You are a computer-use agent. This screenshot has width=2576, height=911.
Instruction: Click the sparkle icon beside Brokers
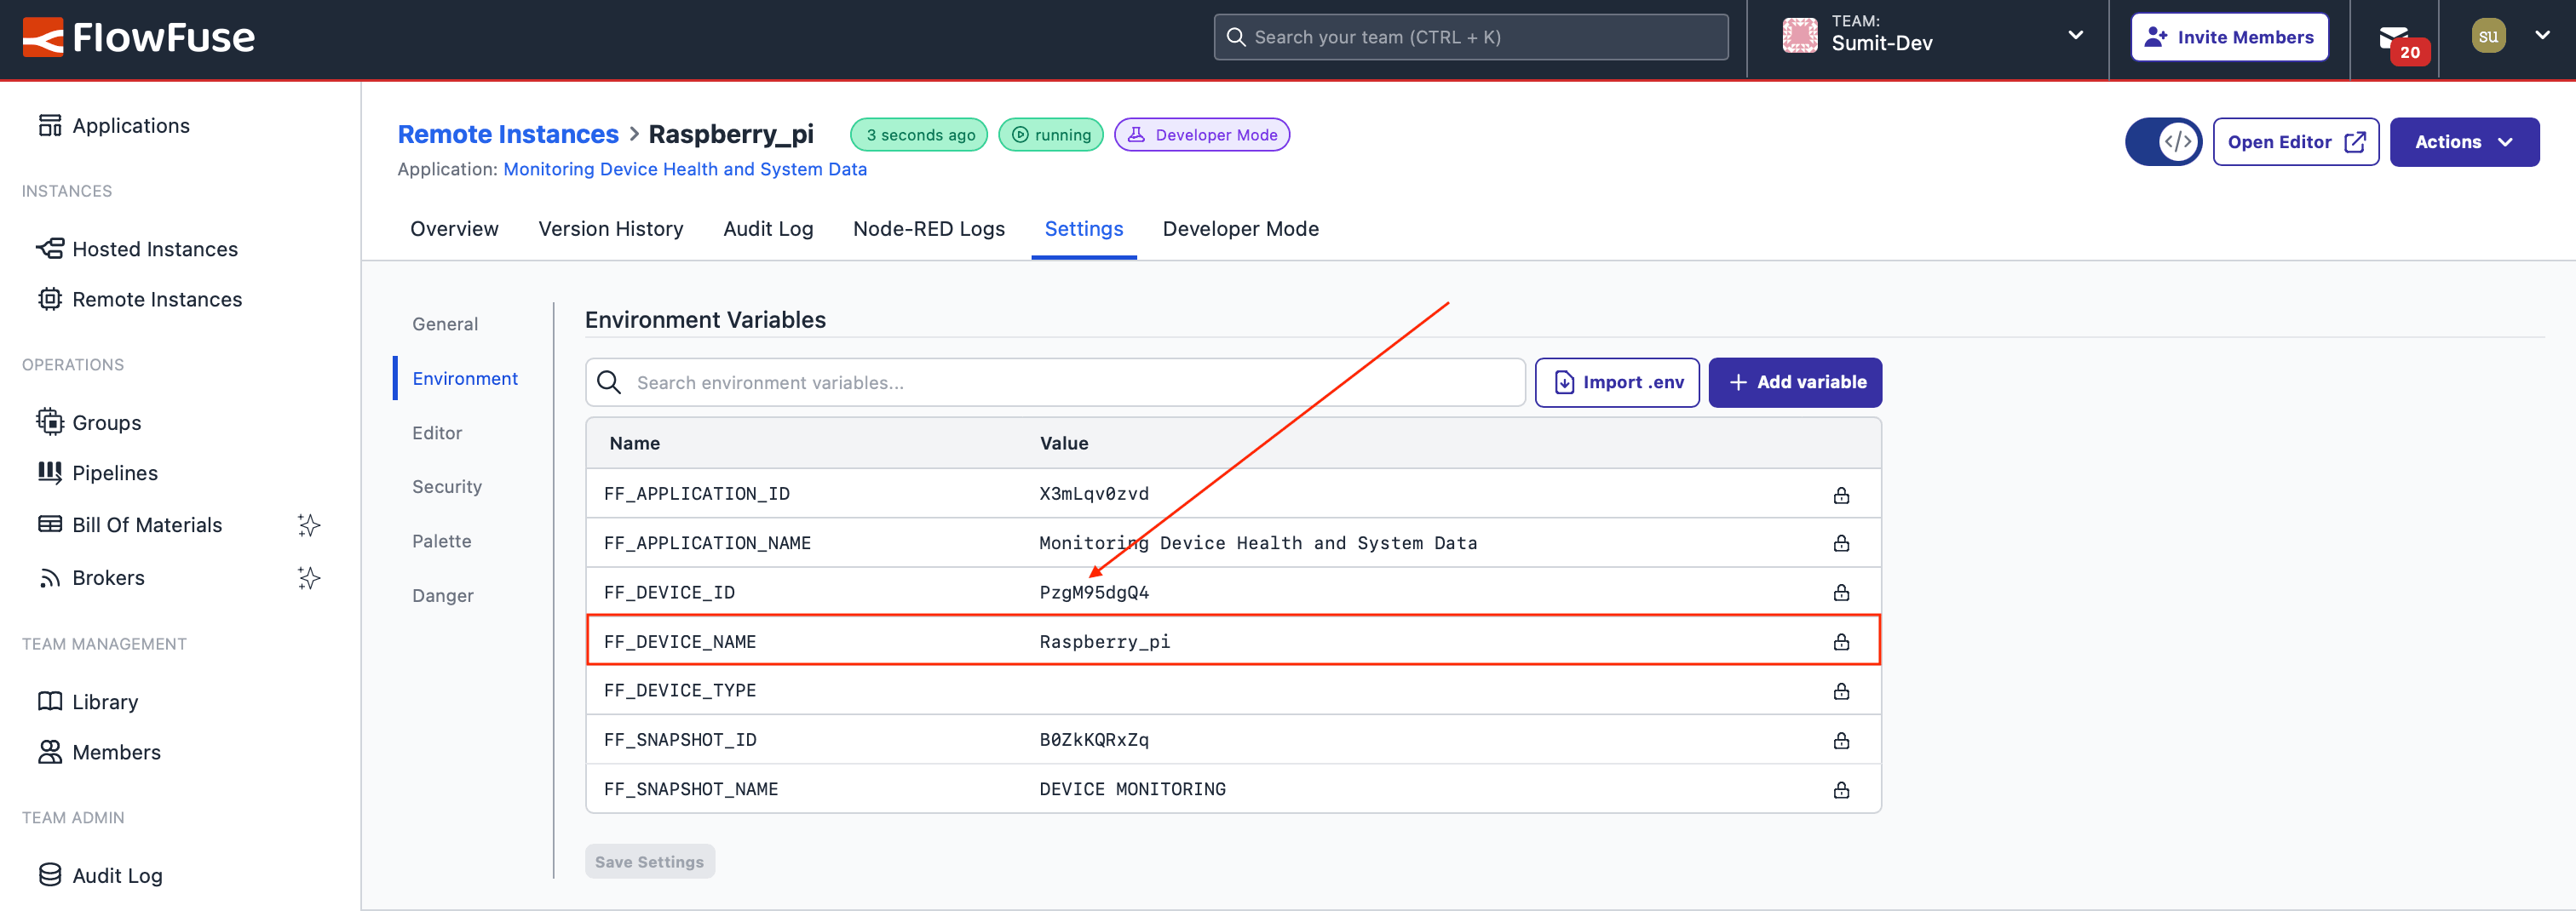click(x=309, y=578)
